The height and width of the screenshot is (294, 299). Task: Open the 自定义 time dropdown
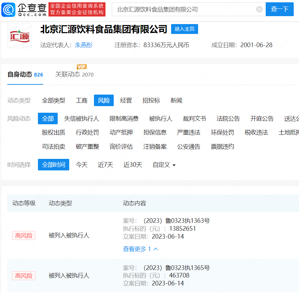tap(164, 164)
